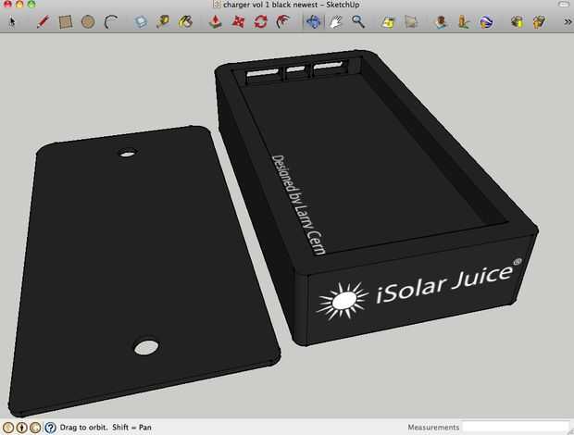Select the Circle tool
Image resolution: width=574 pixels, height=435 pixels.
(x=88, y=22)
